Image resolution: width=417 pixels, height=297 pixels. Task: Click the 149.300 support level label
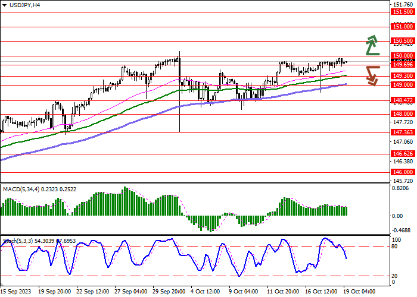pos(403,76)
